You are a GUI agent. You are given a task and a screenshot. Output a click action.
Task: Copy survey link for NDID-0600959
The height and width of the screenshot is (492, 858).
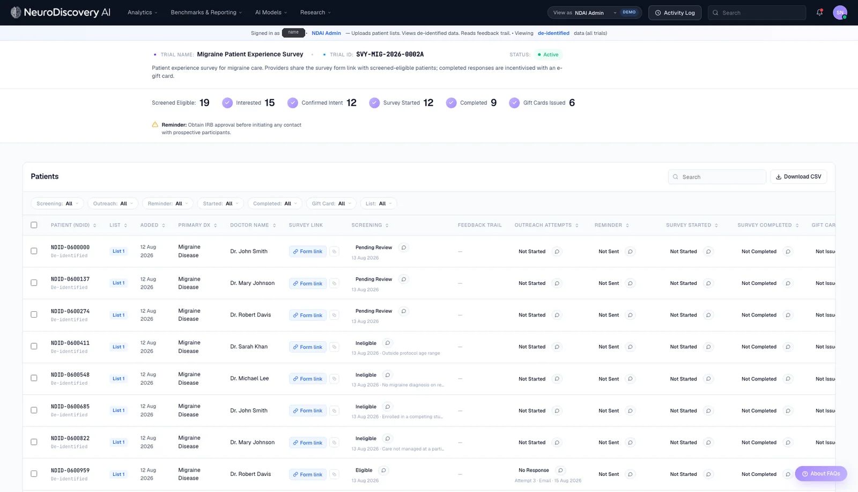334,474
